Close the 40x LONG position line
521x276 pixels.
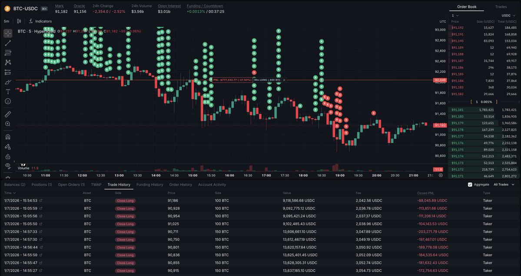(284, 80)
